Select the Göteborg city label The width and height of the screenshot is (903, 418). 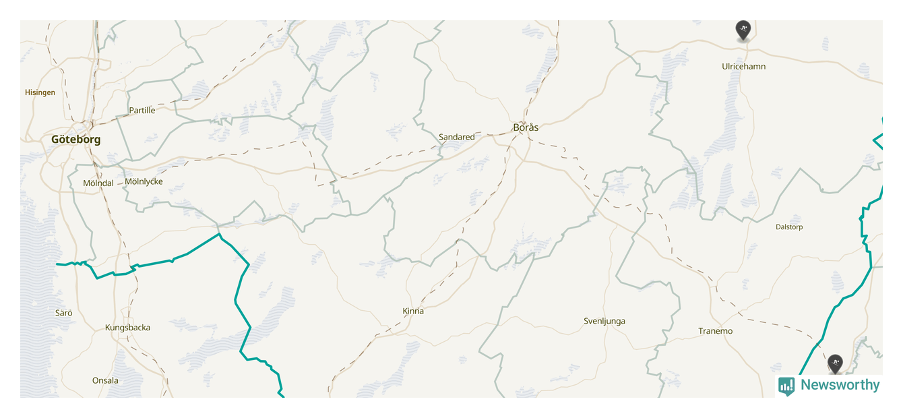coord(76,140)
